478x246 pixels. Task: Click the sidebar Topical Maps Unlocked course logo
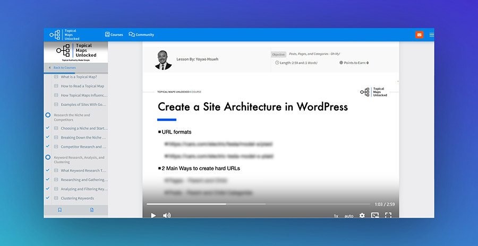coord(76,52)
